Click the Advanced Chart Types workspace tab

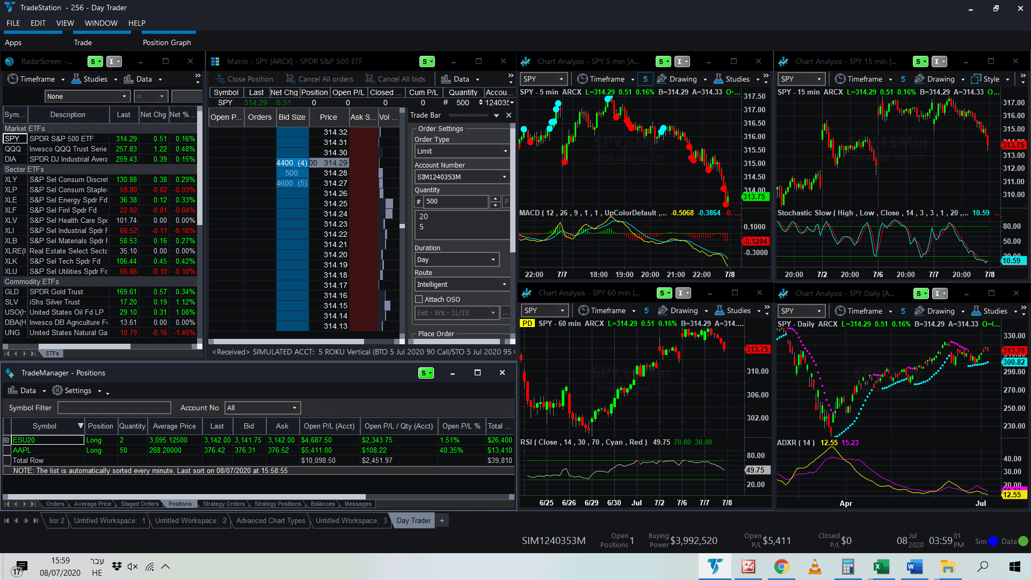point(270,520)
